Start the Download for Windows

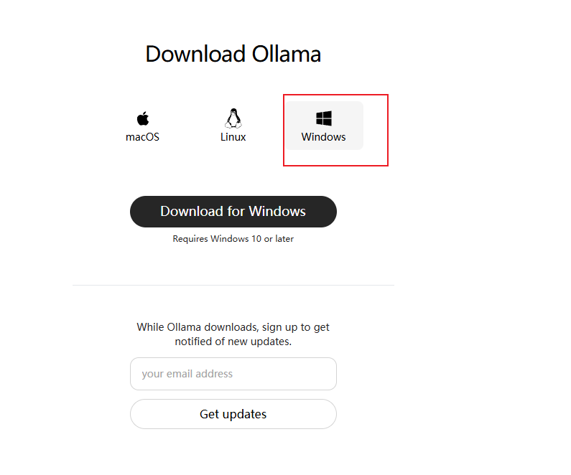(x=233, y=212)
